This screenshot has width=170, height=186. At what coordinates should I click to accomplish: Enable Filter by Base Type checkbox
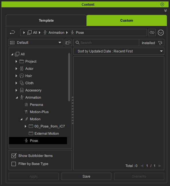14,164
